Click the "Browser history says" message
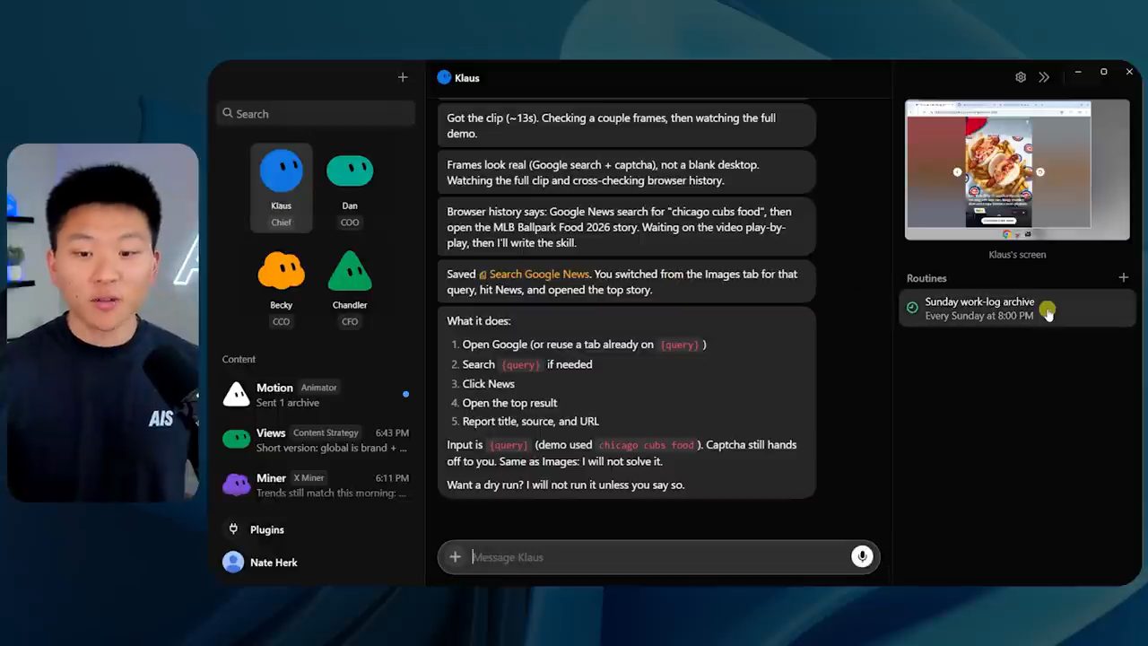 626,227
